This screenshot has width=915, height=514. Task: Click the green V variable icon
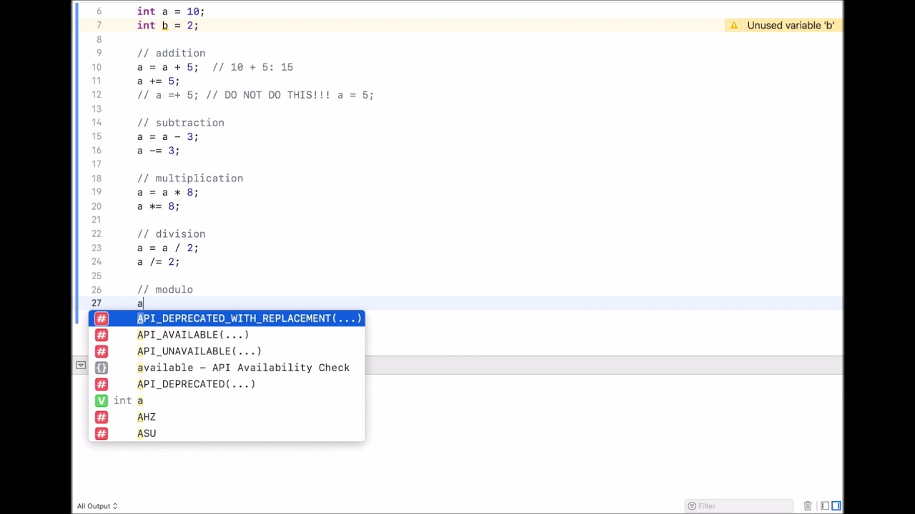[102, 400]
